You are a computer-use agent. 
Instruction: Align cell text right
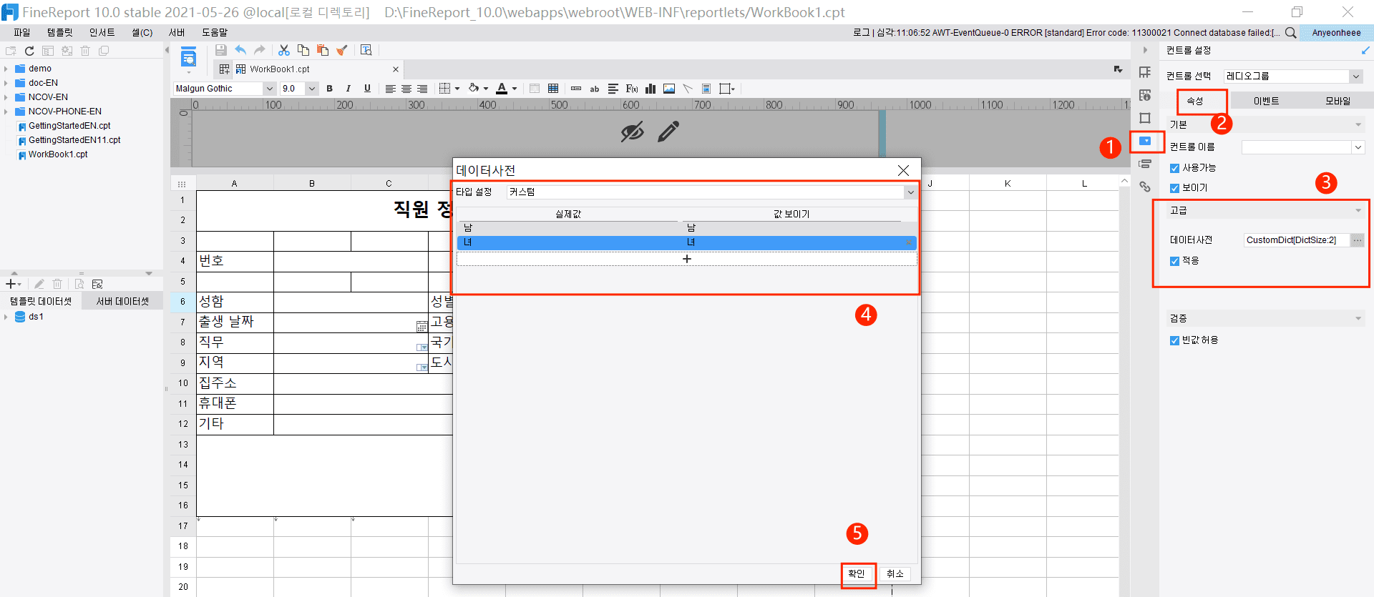[x=422, y=89]
